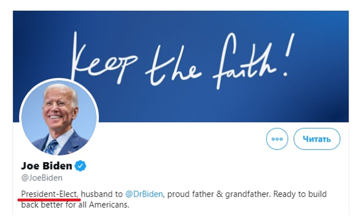Click the ampersand in the bio text
The height and width of the screenshot is (216, 360).
click(x=220, y=194)
